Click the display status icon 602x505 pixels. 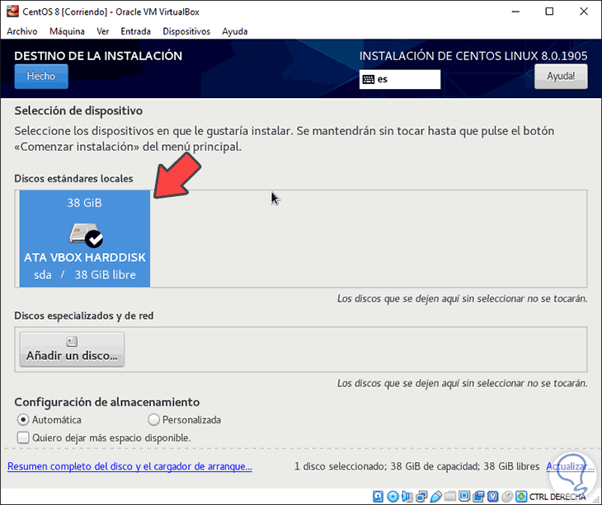(464, 497)
